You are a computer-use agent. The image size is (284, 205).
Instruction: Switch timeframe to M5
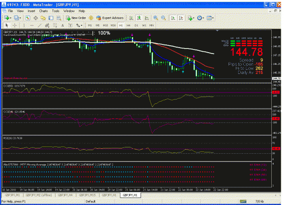coord(97,25)
